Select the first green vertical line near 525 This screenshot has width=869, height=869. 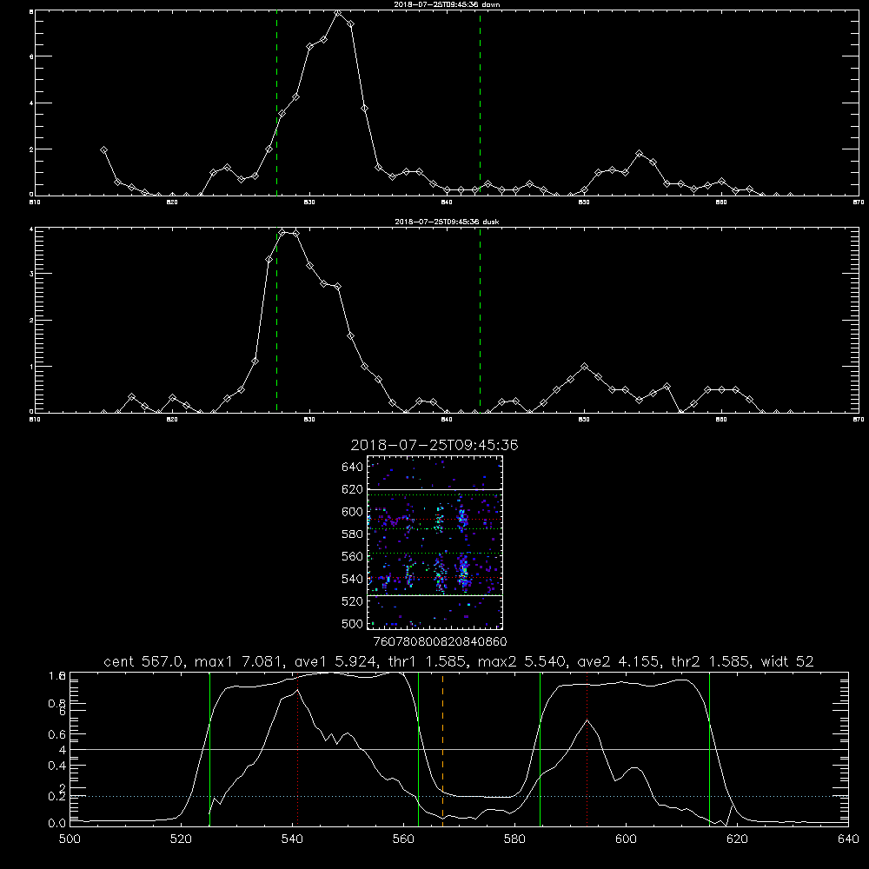tap(209, 748)
